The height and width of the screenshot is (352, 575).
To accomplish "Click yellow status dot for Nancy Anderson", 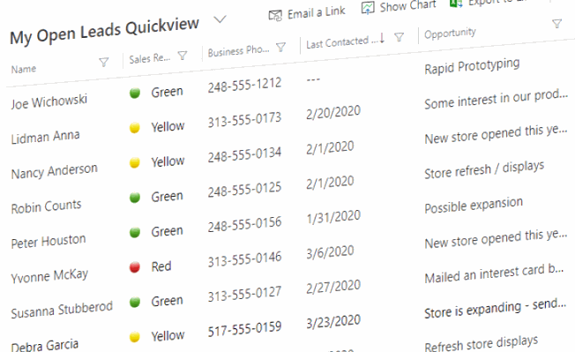I will [x=135, y=162].
